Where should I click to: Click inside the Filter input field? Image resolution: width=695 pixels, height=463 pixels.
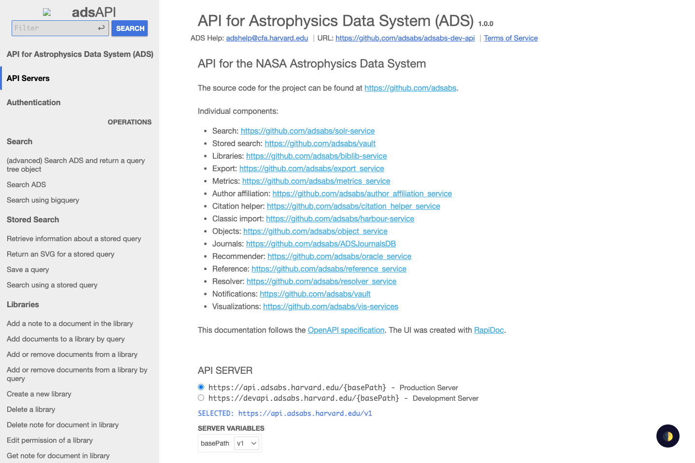pos(56,28)
